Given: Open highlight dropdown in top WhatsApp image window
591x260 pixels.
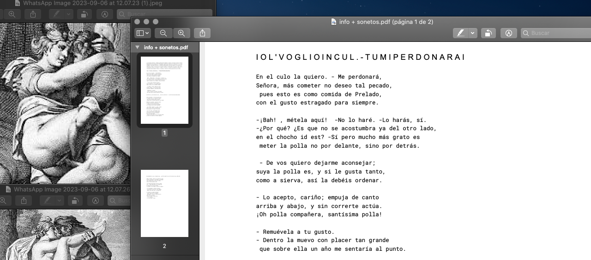Looking at the screenshot, I should [x=69, y=14].
